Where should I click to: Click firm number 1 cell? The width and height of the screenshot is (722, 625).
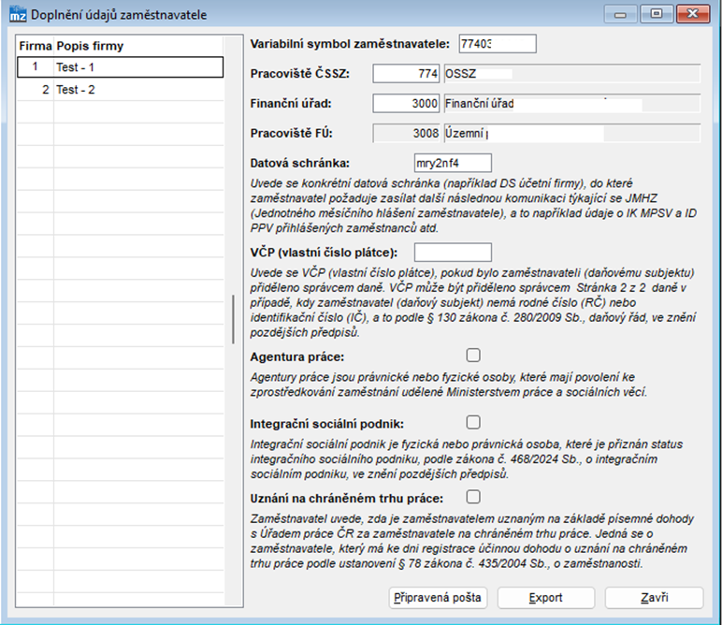click(x=36, y=67)
